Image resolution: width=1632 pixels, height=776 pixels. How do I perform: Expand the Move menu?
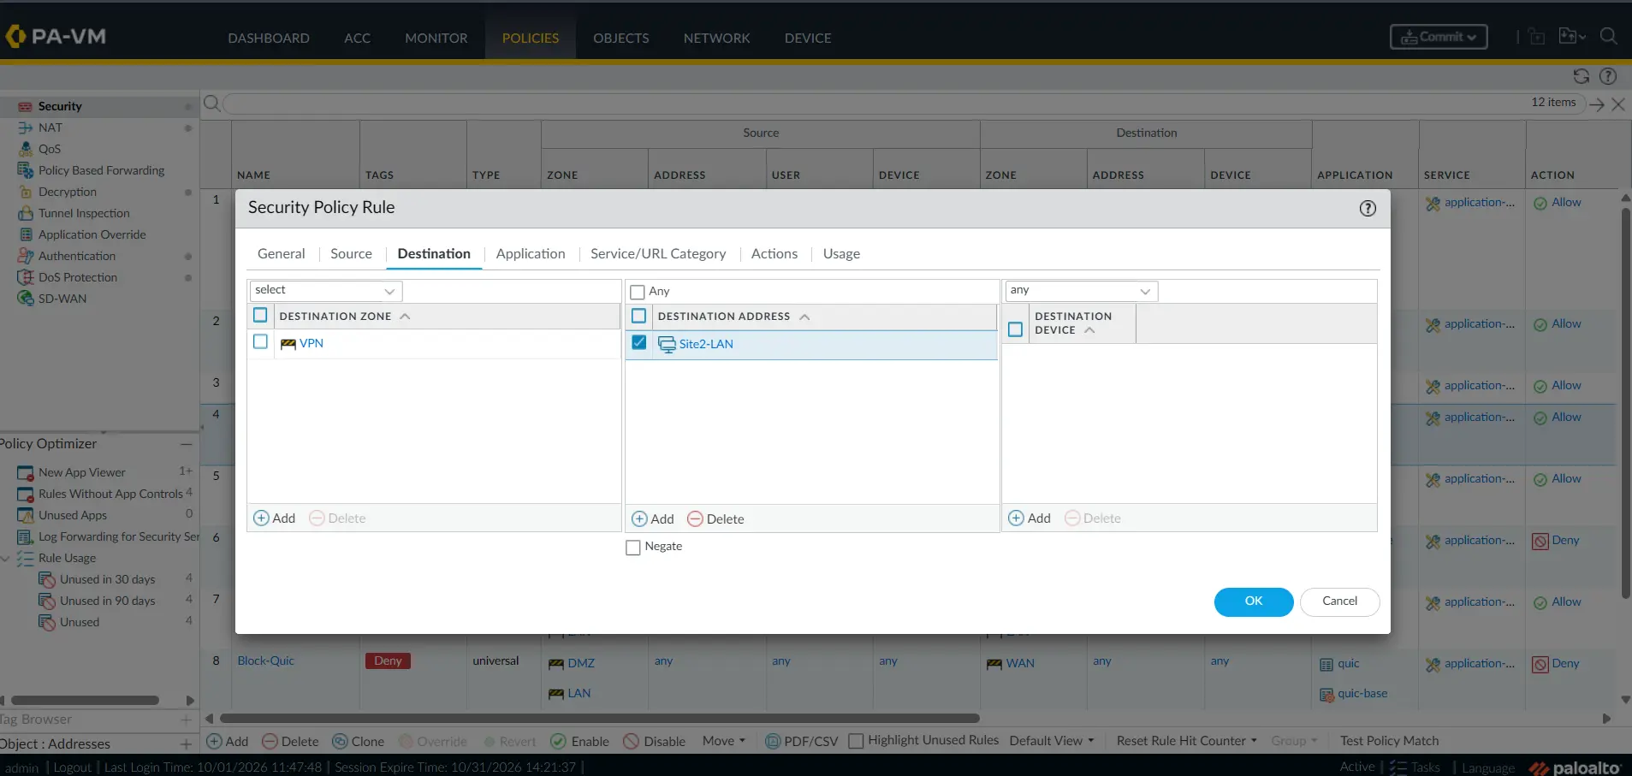(x=724, y=741)
